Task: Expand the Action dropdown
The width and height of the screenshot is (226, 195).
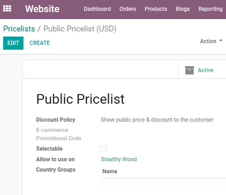Action: (x=211, y=41)
